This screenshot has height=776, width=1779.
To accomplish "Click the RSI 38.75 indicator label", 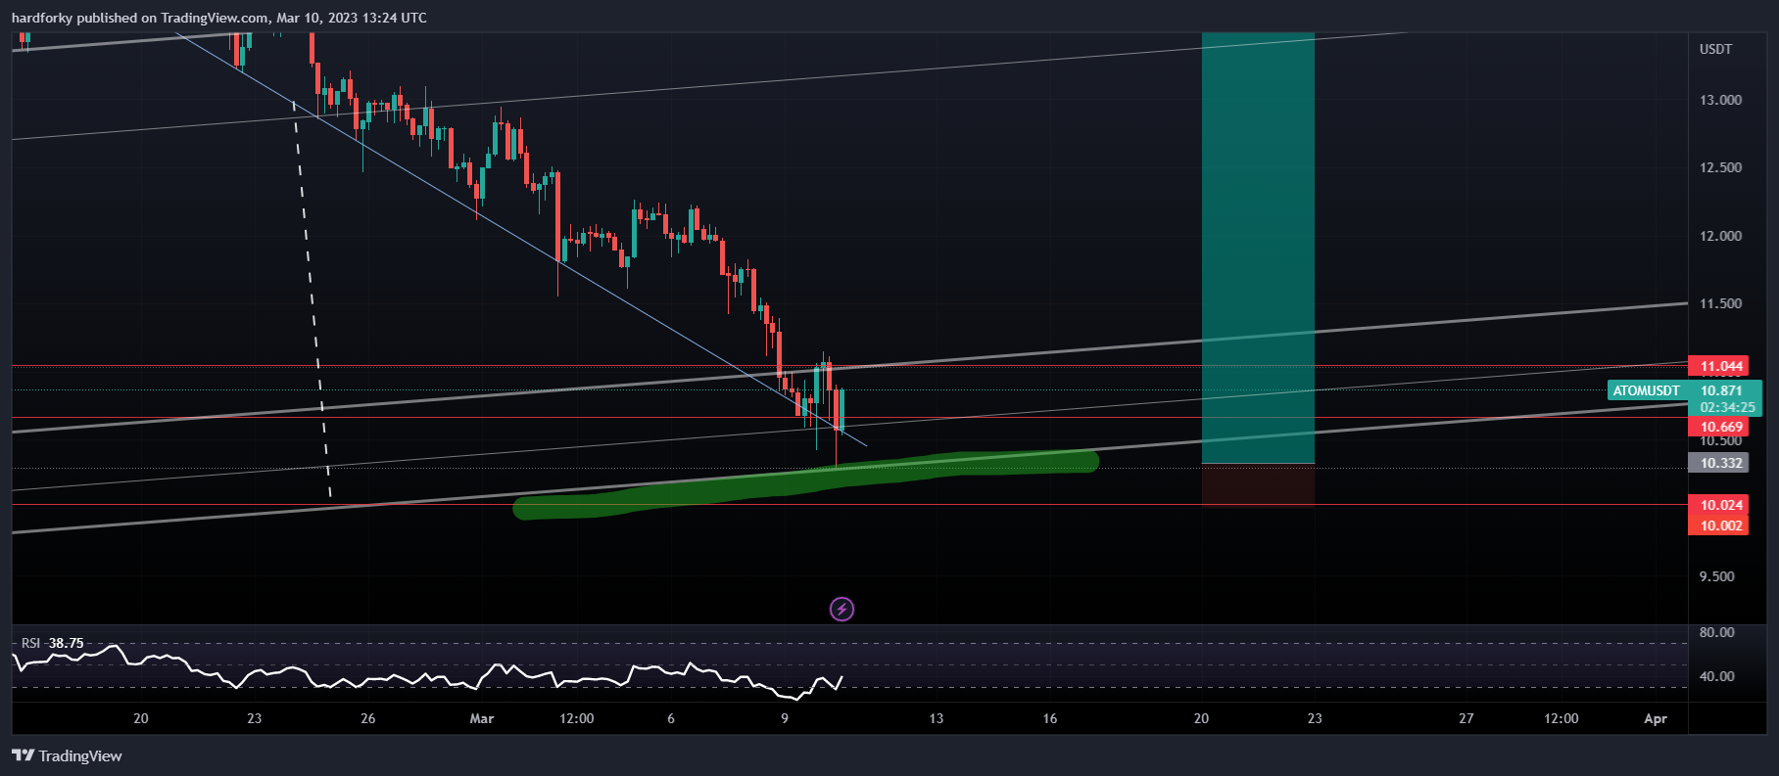I will (53, 643).
